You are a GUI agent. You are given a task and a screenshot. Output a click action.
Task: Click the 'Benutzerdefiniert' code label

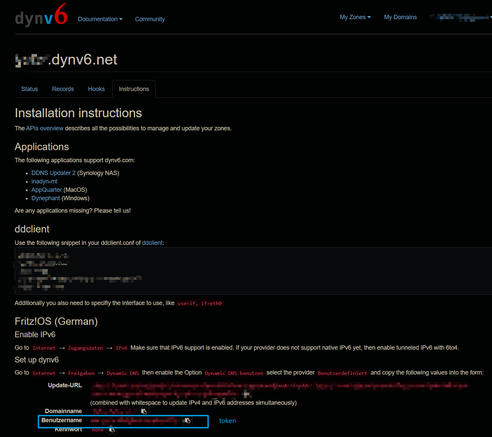[342, 373]
